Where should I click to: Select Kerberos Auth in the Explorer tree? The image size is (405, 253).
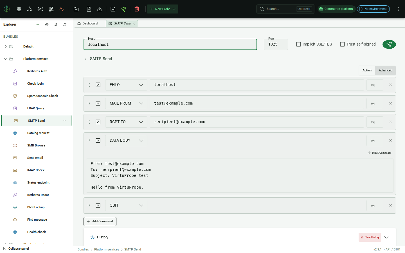coord(37,71)
